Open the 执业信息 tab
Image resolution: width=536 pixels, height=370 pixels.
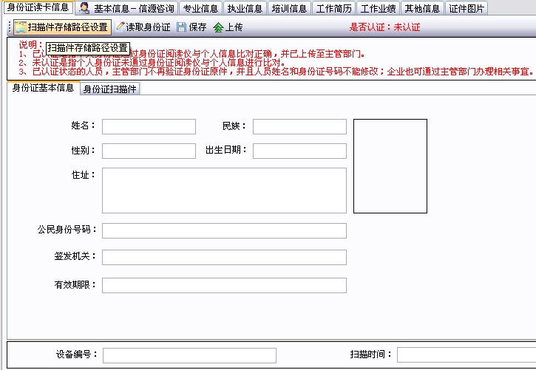[x=245, y=9]
